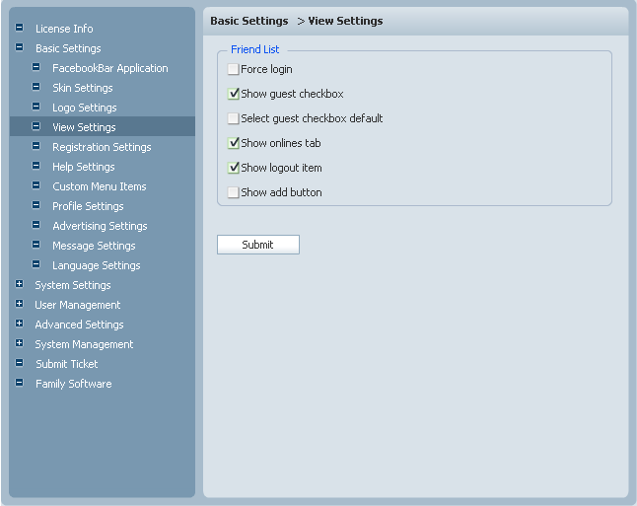Expand the User Management section
The height and width of the screenshot is (506, 637).
(19, 304)
